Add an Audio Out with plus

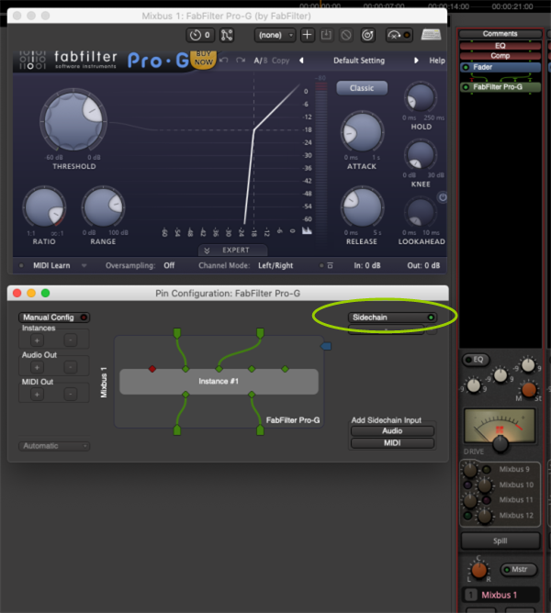pos(37,367)
